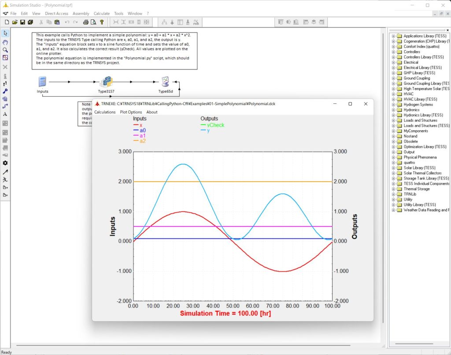The height and width of the screenshot is (355, 451).
Task: Click the Type3157 Python component icon
Action: click(x=106, y=82)
